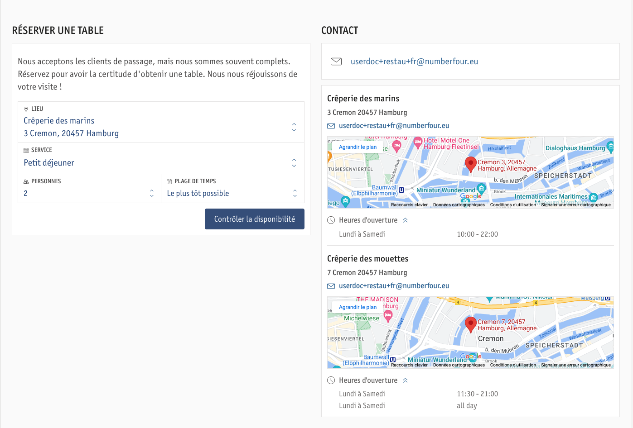The height and width of the screenshot is (428, 633).
Task: Click Contrôler la disponibilité button
Action: (x=255, y=219)
